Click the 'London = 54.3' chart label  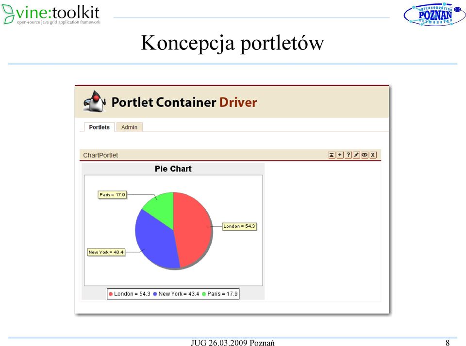pos(239,226)
